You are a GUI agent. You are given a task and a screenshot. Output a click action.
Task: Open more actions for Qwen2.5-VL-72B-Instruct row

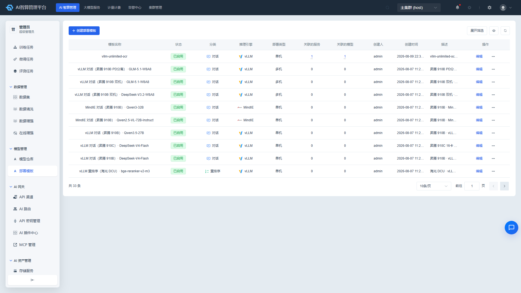point(493,120)
